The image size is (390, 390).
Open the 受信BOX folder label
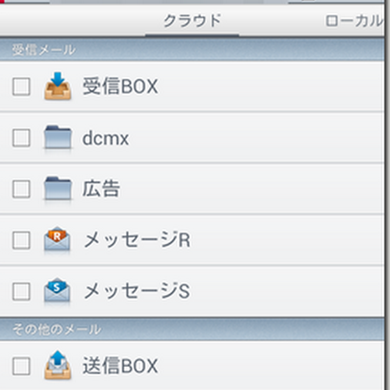[x=120, y=87]
